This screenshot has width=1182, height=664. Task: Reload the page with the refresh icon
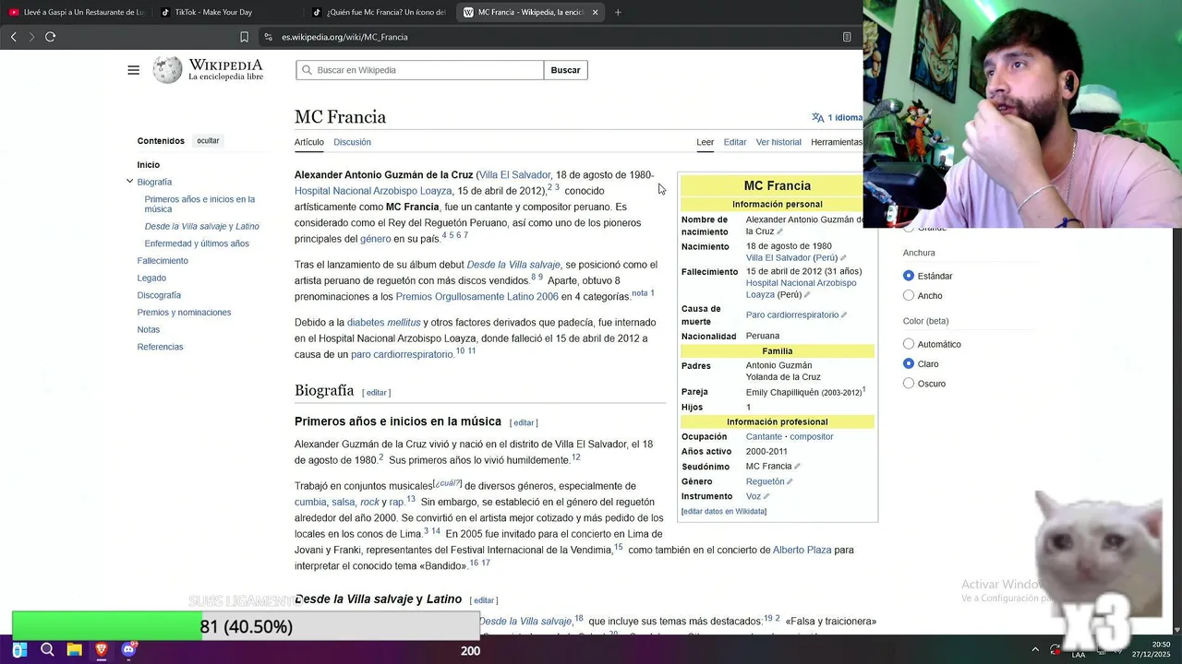tap(50, 37)
